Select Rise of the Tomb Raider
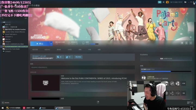The width and height of the screenshot is (196, 110). click(12, 49)
